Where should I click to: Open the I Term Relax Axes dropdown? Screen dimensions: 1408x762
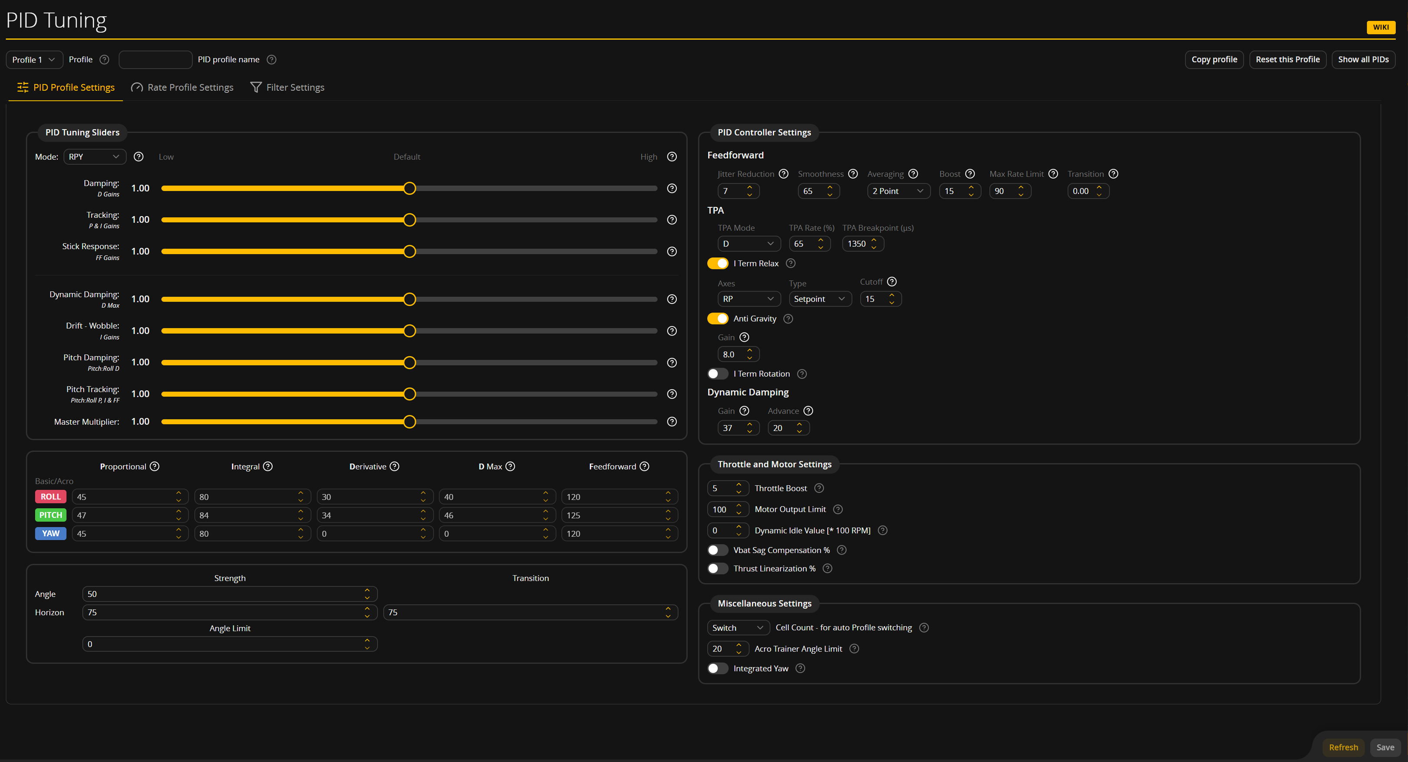[749, 299]
